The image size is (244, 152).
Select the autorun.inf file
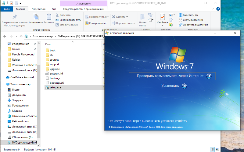(x=56, y=73)
